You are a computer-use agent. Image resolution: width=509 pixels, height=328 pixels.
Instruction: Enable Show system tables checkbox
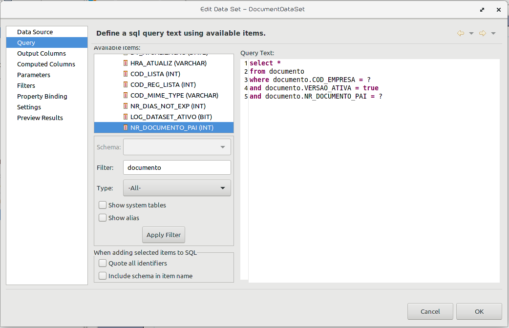(x=103, y=205)
